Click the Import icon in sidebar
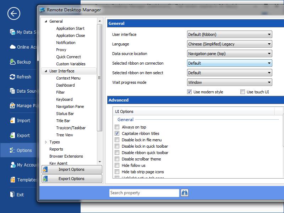284x213 pixels. pos(12,120)
